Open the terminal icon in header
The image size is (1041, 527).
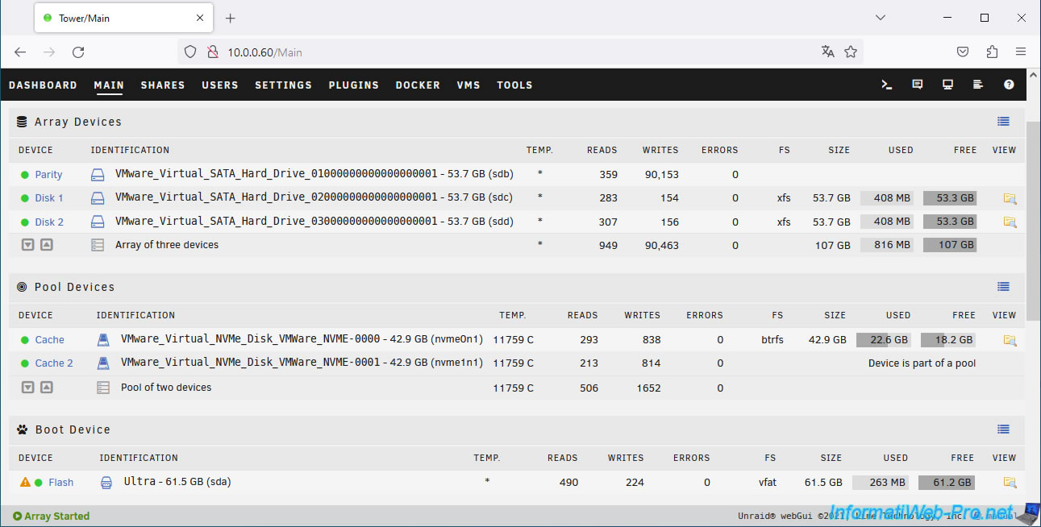[x=886, y=85]
